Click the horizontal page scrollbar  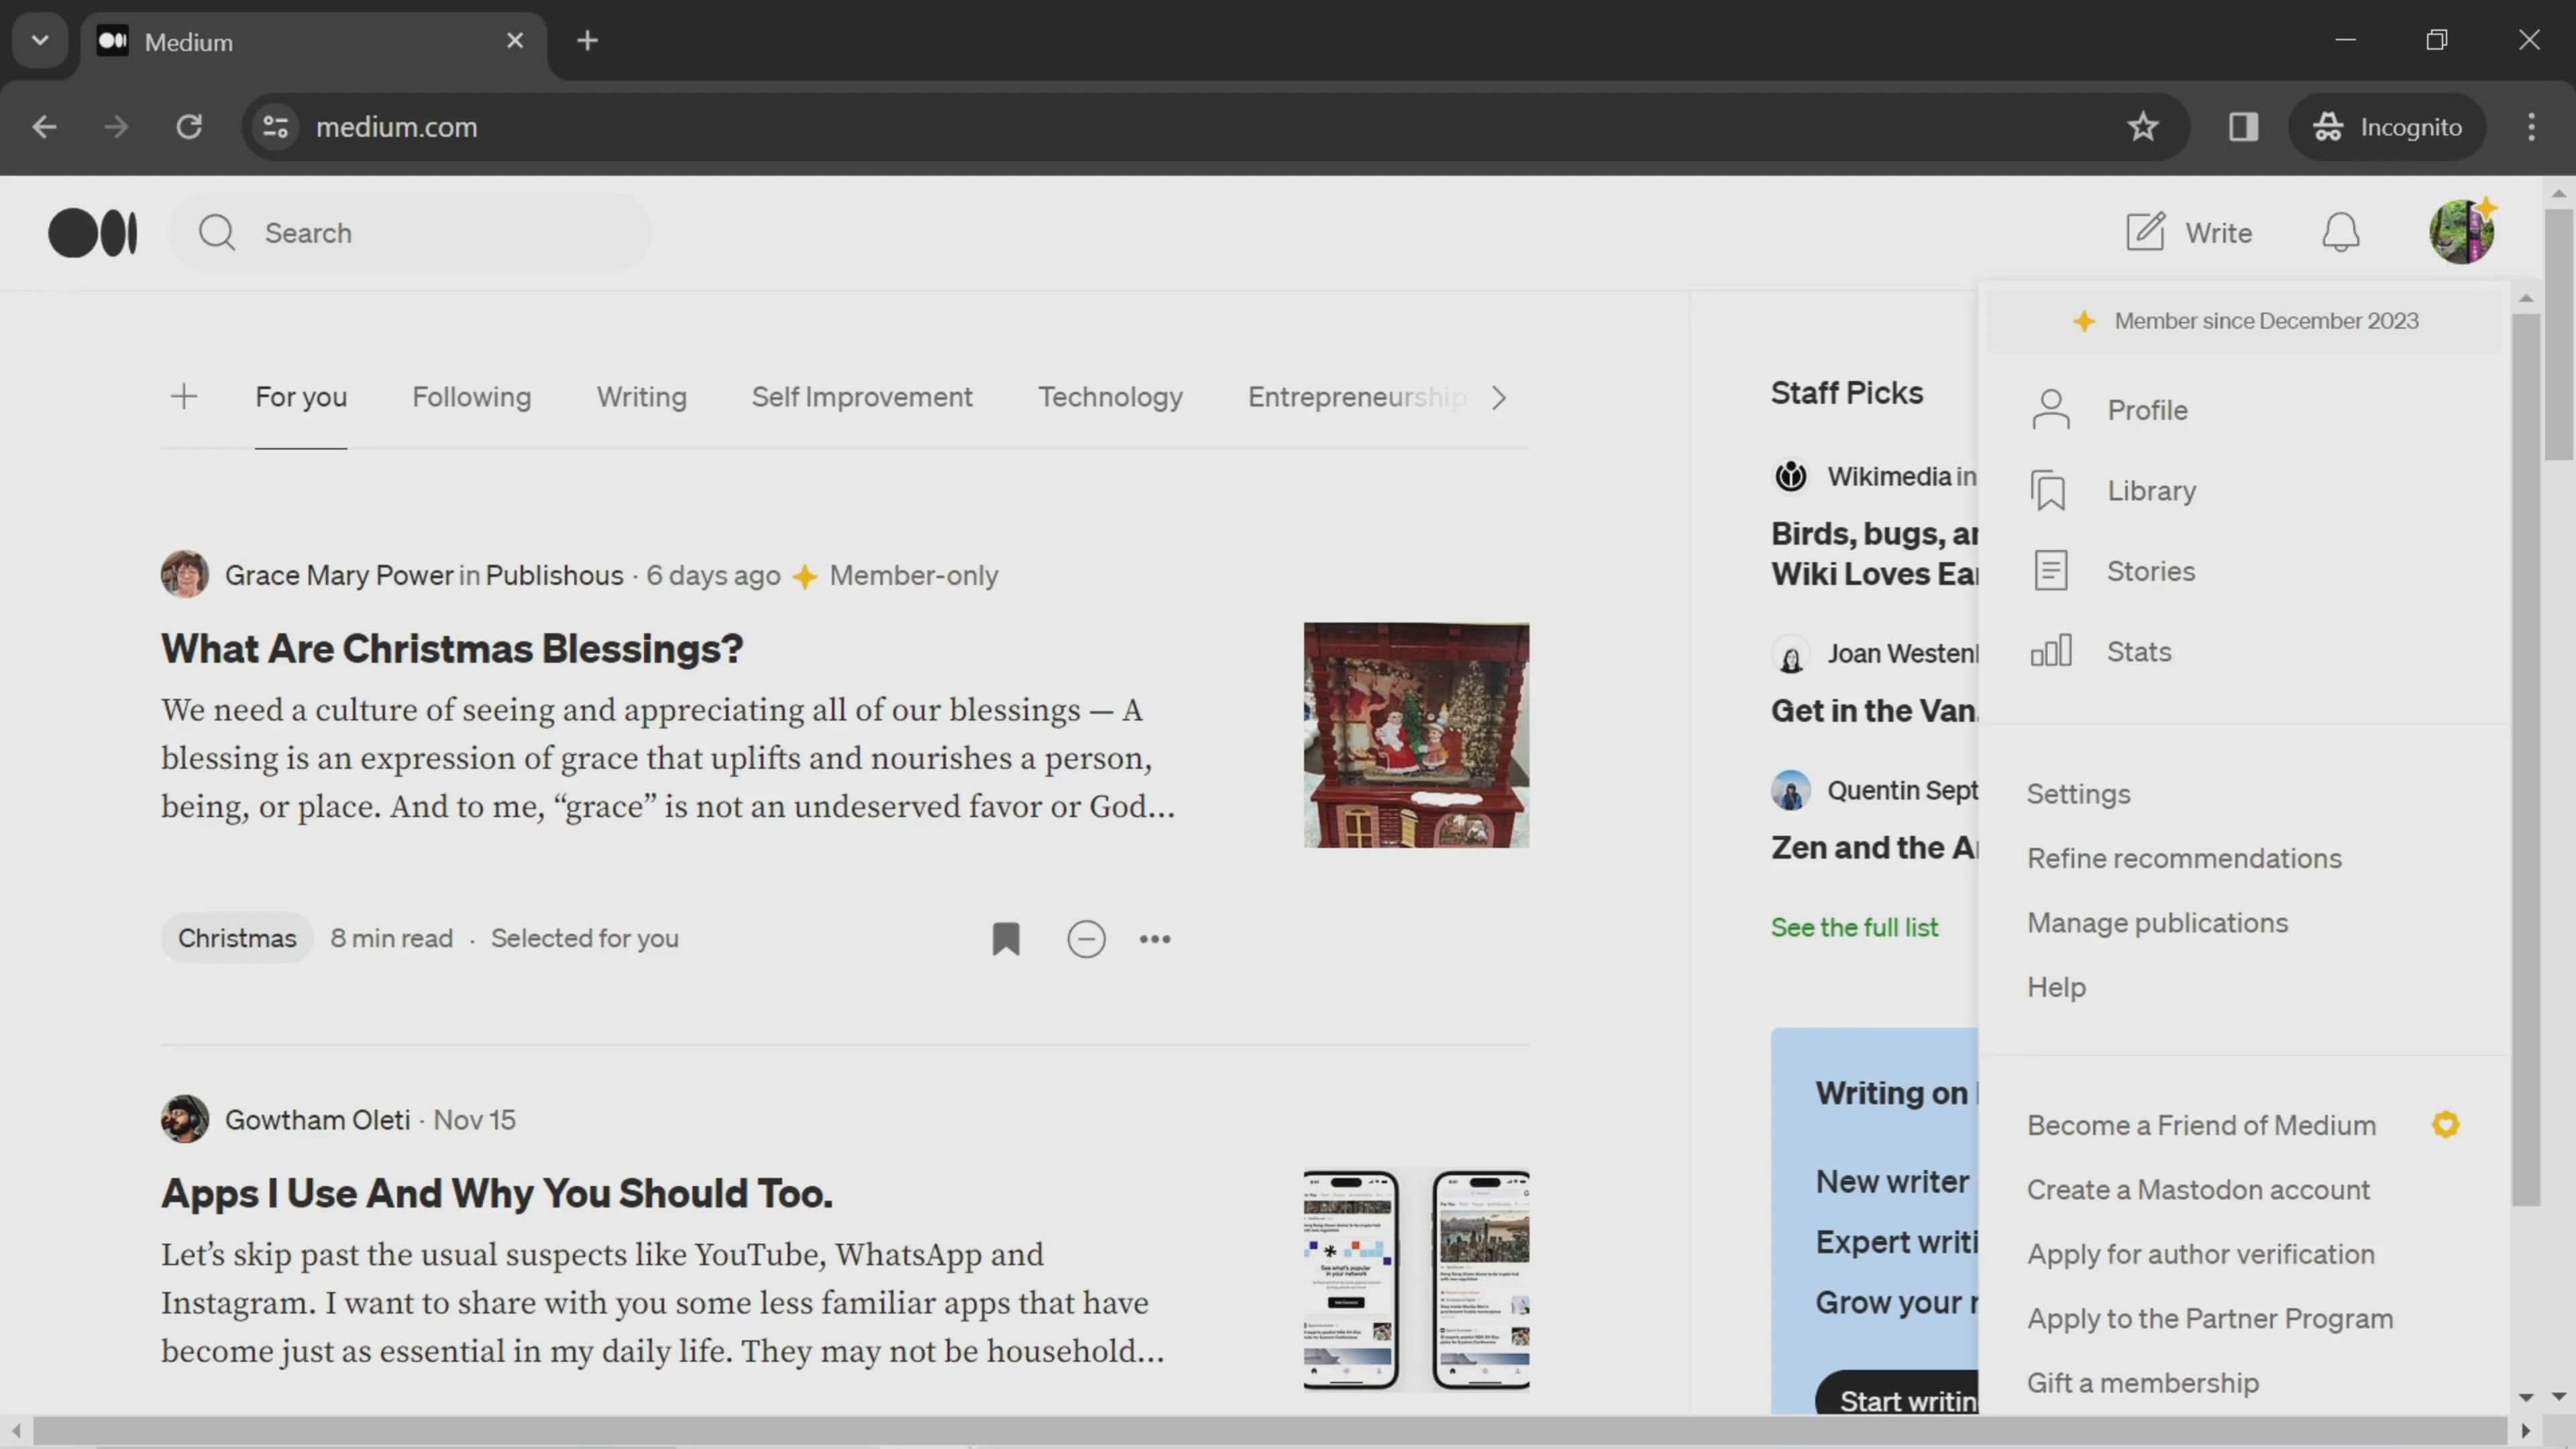tap(1270, 1431)
